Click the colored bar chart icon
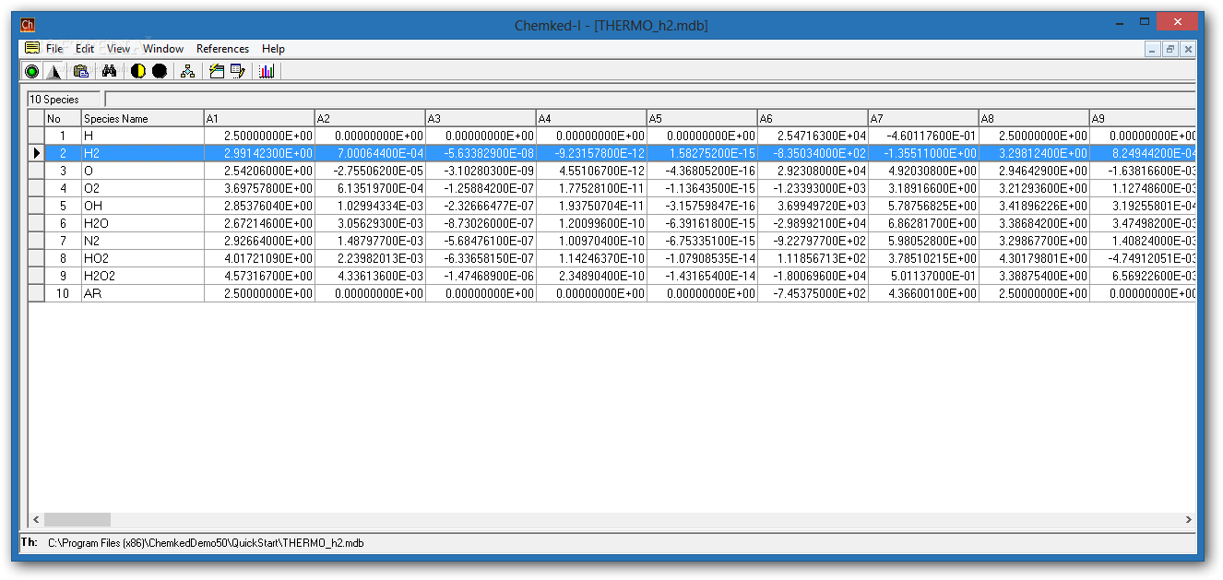Image resolution: width=1223 pixels, height=580 pixels. (267, 71)
